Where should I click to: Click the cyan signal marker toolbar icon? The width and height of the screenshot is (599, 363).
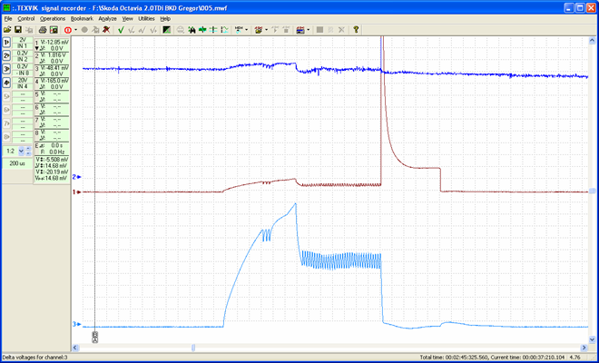(x=239, y=30)
